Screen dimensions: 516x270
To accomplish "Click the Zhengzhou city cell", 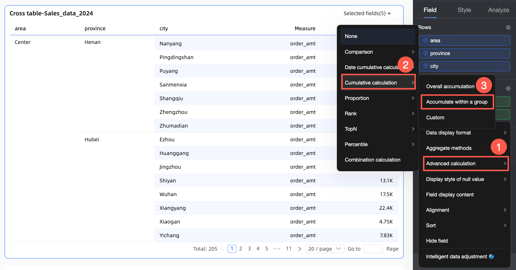I will point(173,112).
